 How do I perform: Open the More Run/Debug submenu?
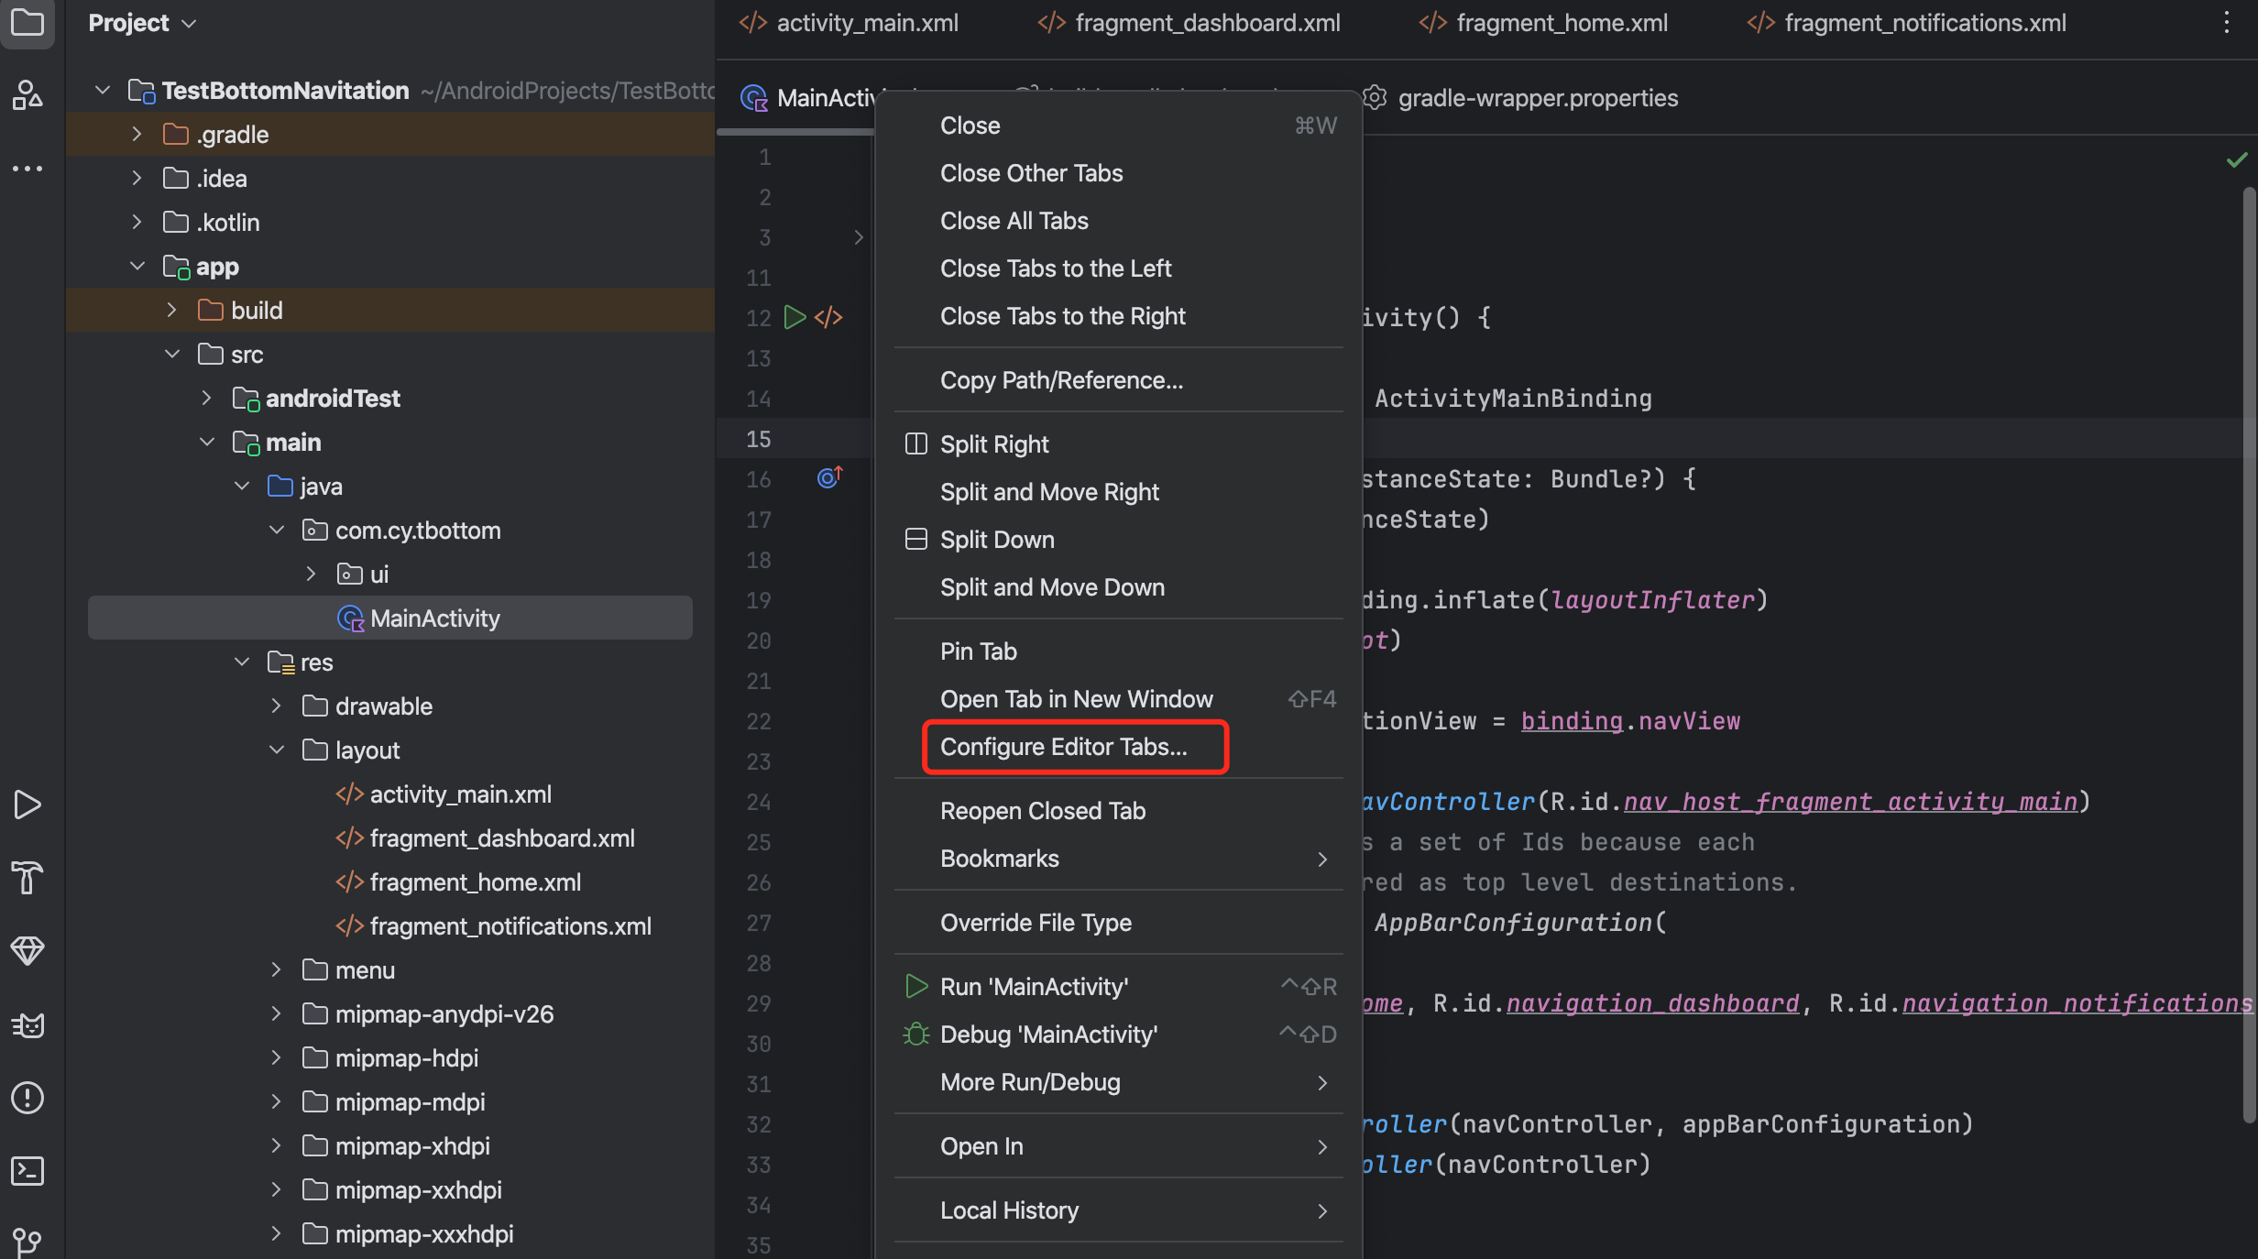[1119, 1082]
